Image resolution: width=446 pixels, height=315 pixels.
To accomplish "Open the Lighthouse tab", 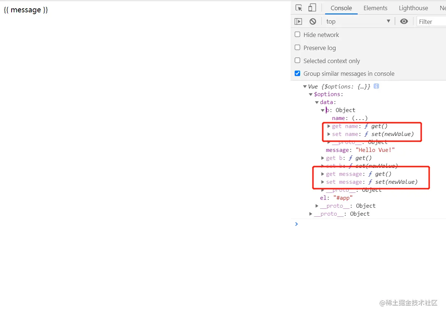I will pyautogui.click(x=413, y=8).
